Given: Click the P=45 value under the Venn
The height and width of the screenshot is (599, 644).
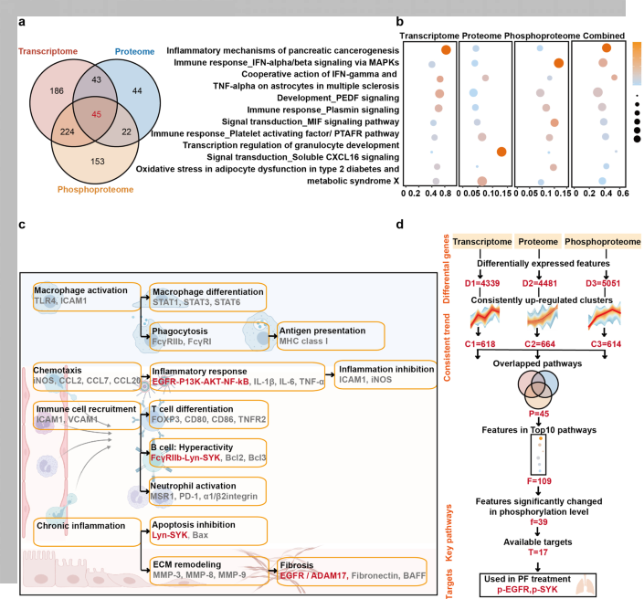Looking at the screenshot, I should (x=539, y=414).
